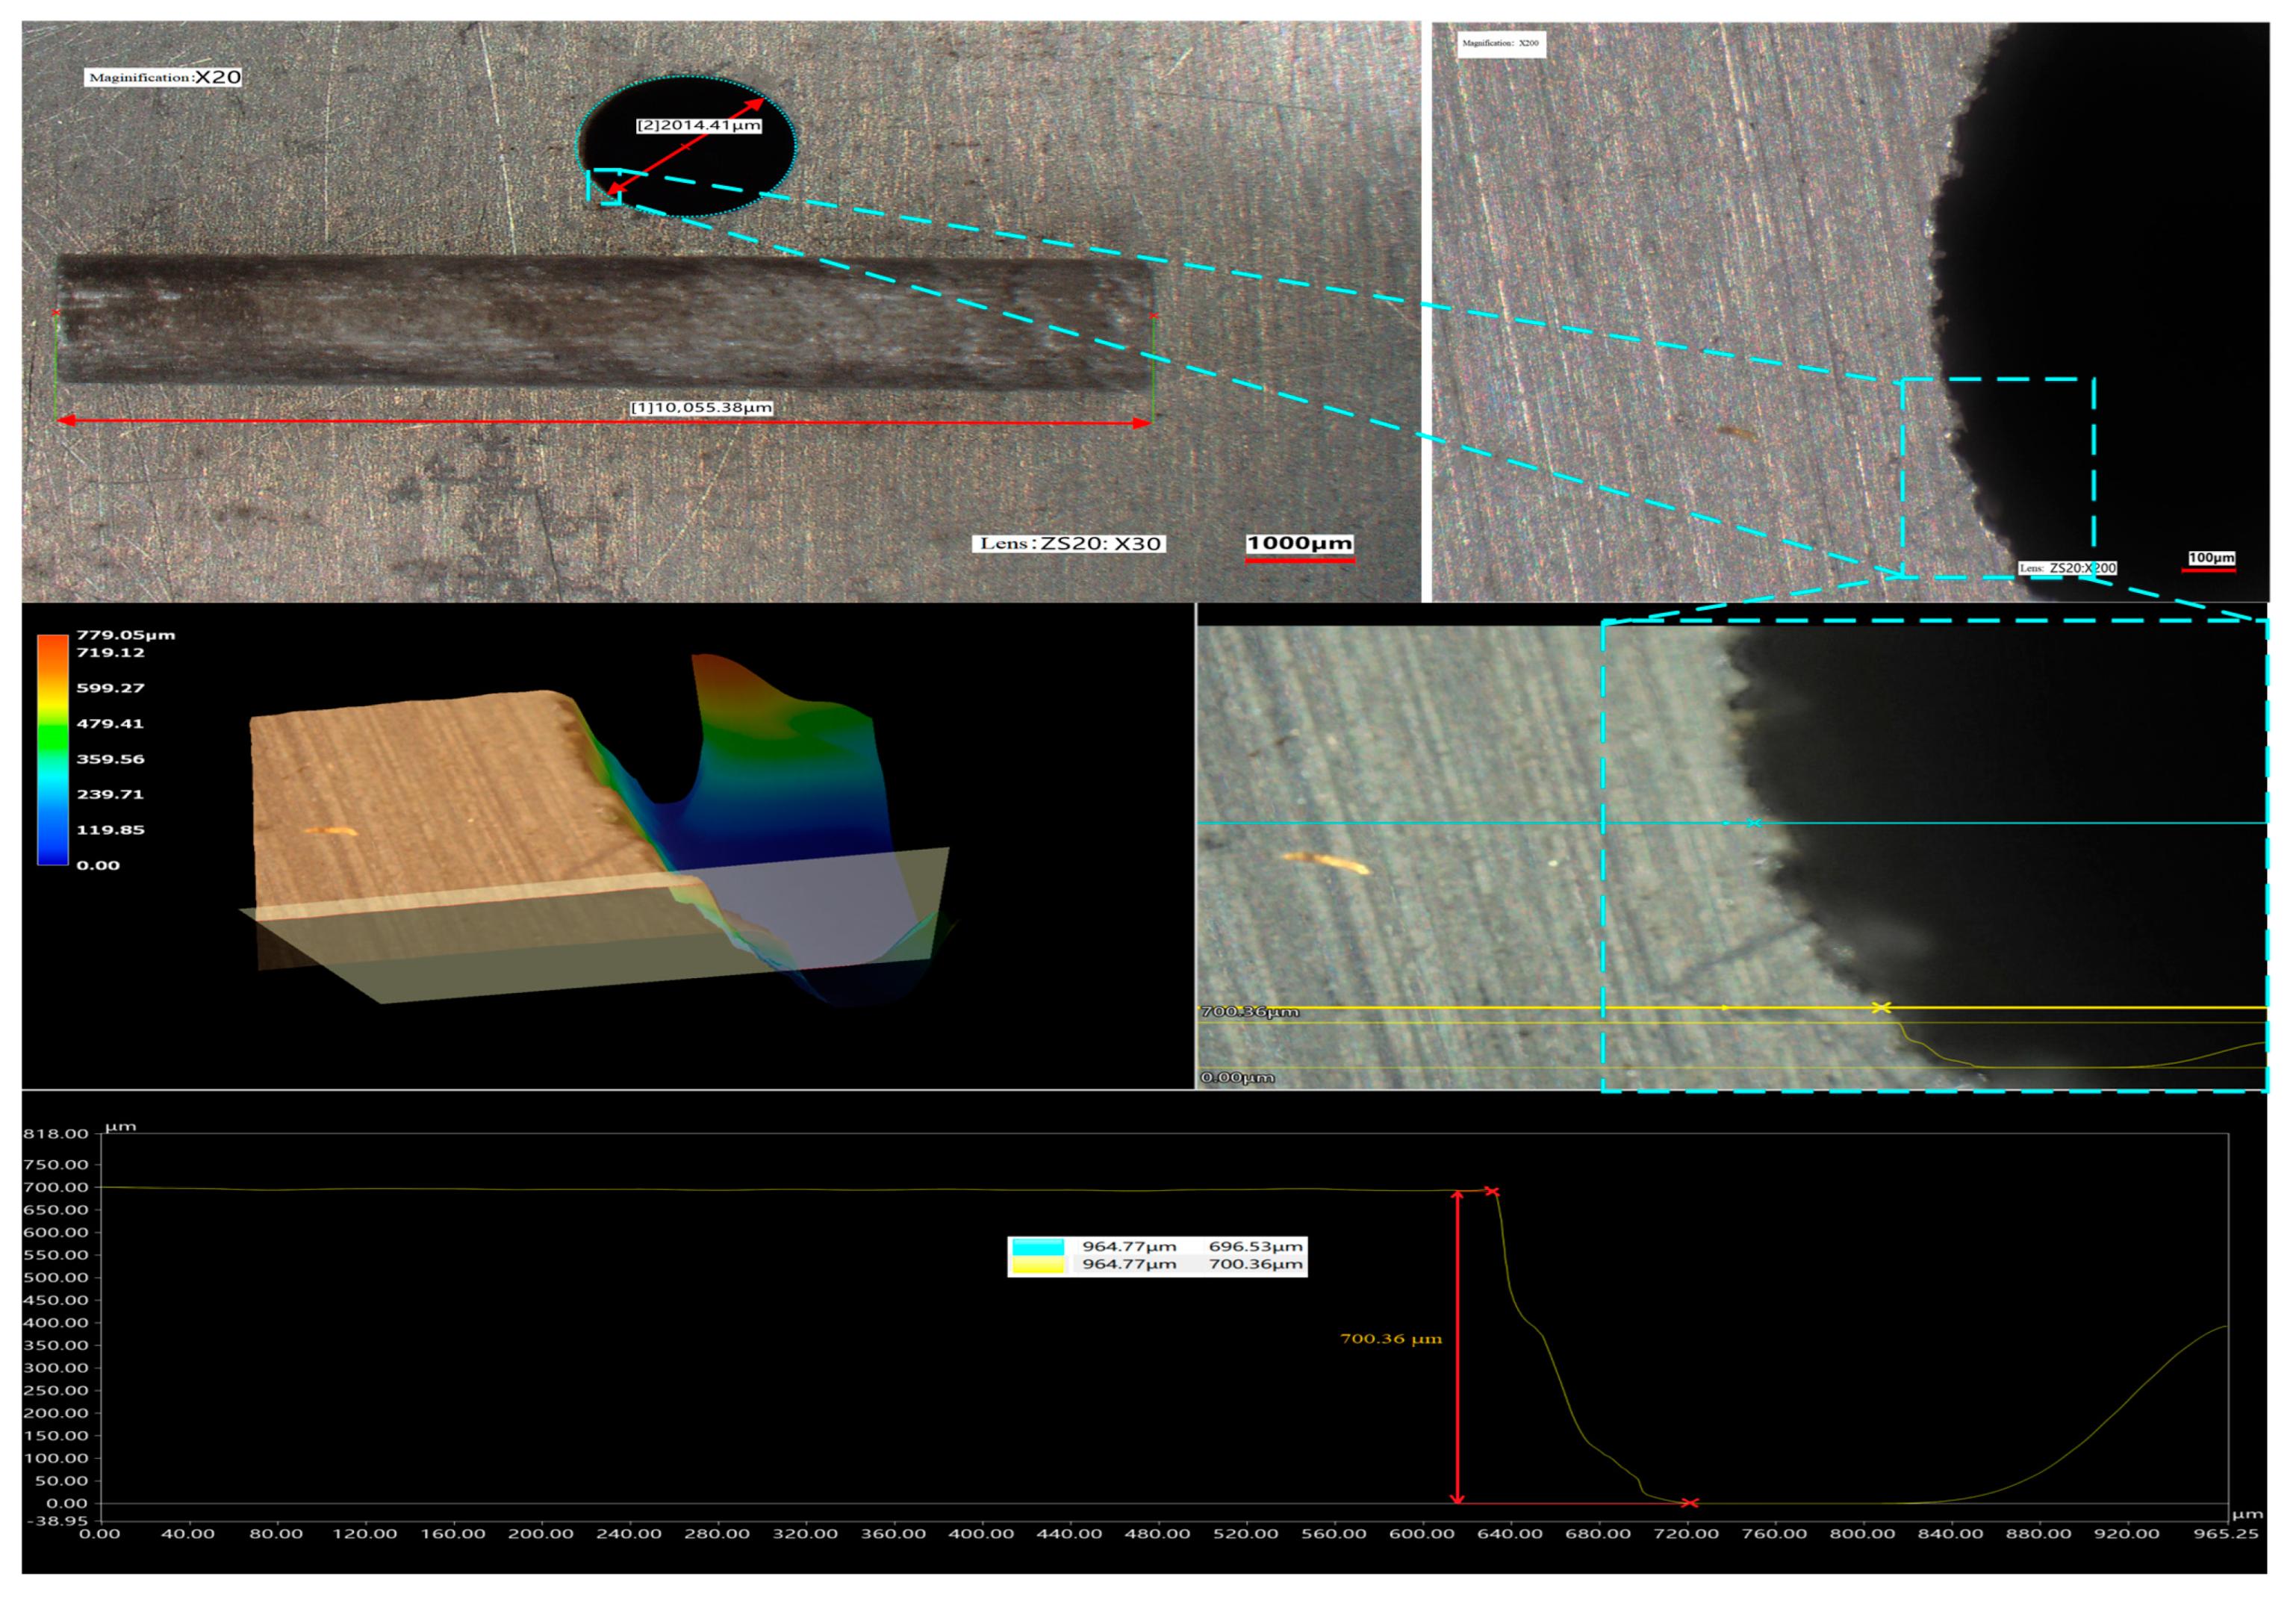Click the small cyan selection box on the hole edge
Image resolution: width=2296 pixels, height=1600 pixels.
(x=604, y=187)
